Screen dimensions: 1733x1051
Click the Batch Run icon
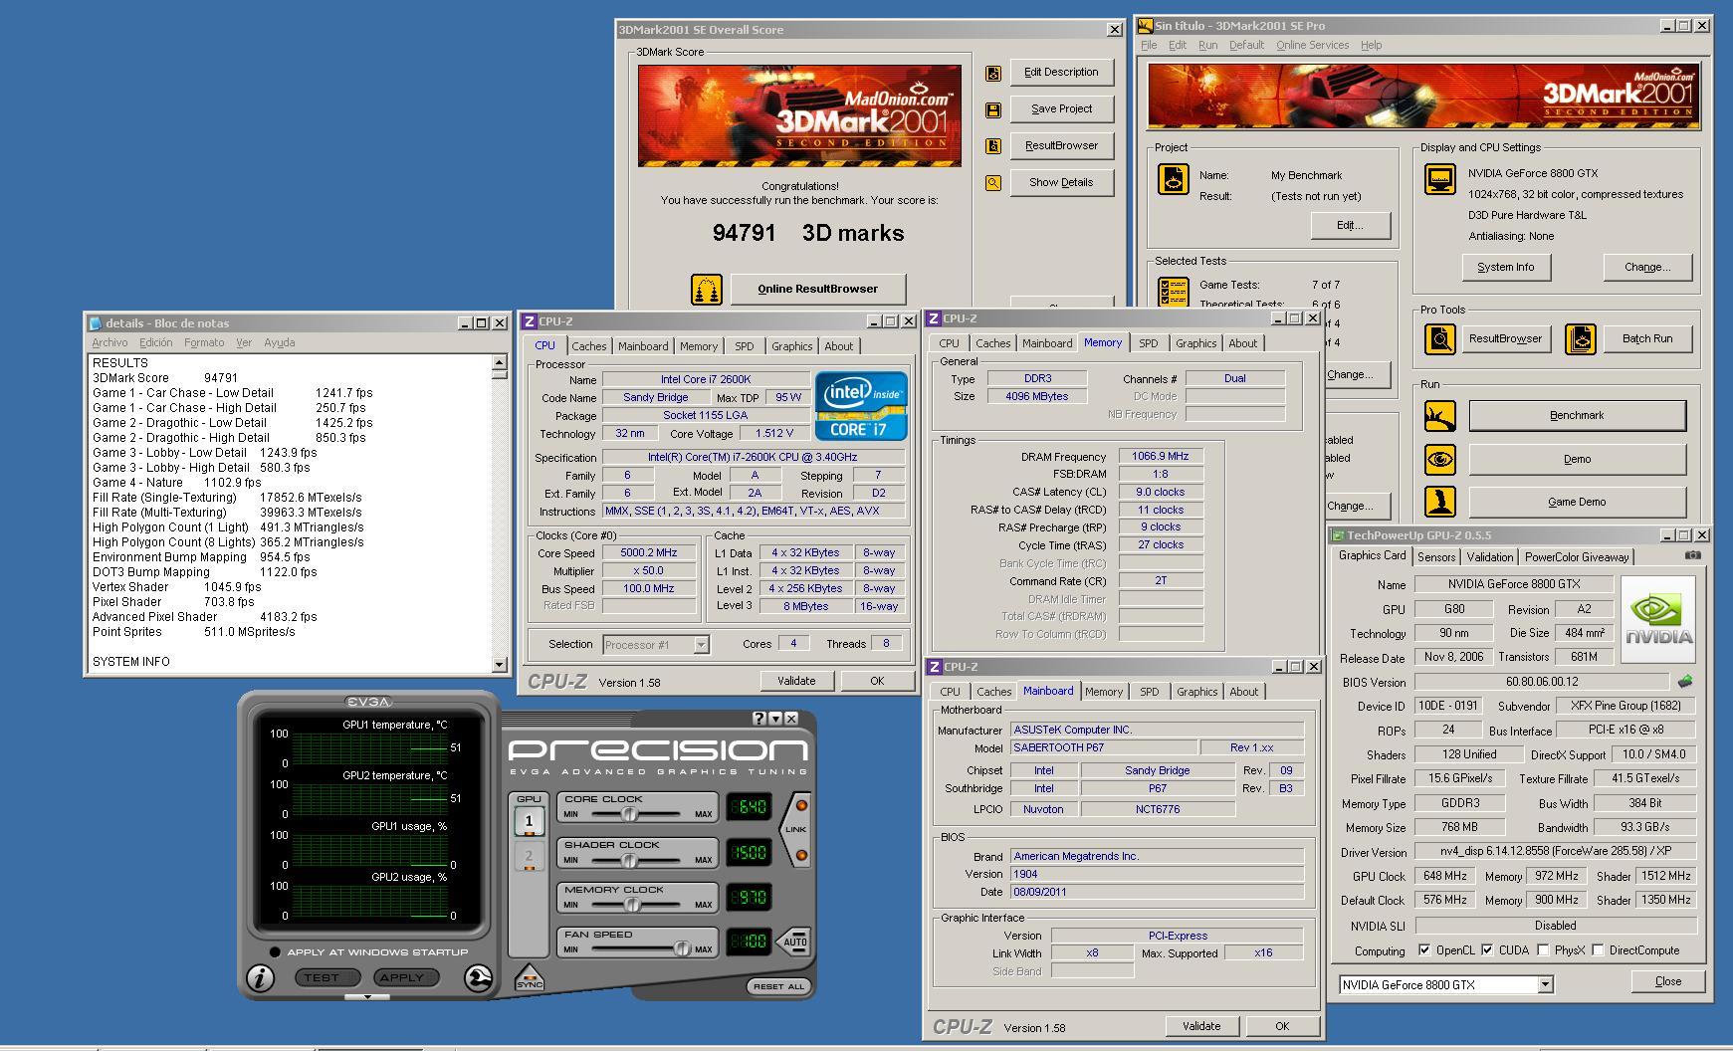[x=1581, y=339]
